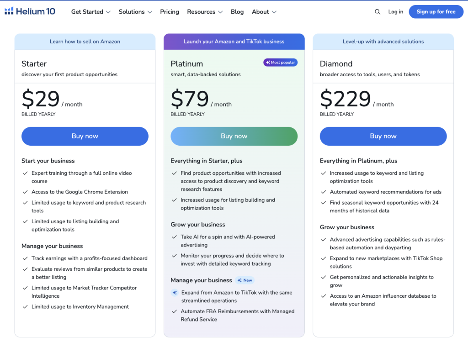
Task: Click the sparkle icon beside TikTok expansion
Action: 175,293
